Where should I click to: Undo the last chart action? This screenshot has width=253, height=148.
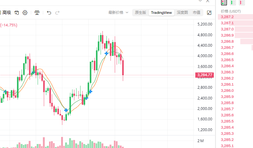(49, 13)
